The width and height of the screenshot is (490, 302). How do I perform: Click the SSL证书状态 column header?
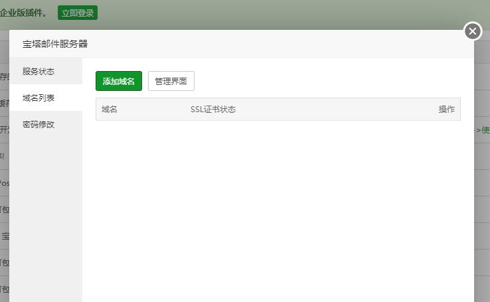tap(213, 110)
